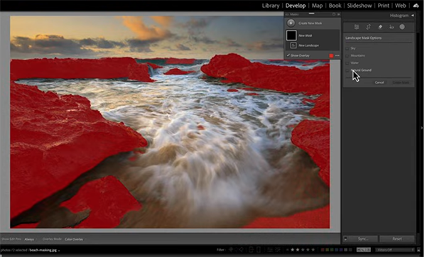Click the Create Mask button

point(401,82)
